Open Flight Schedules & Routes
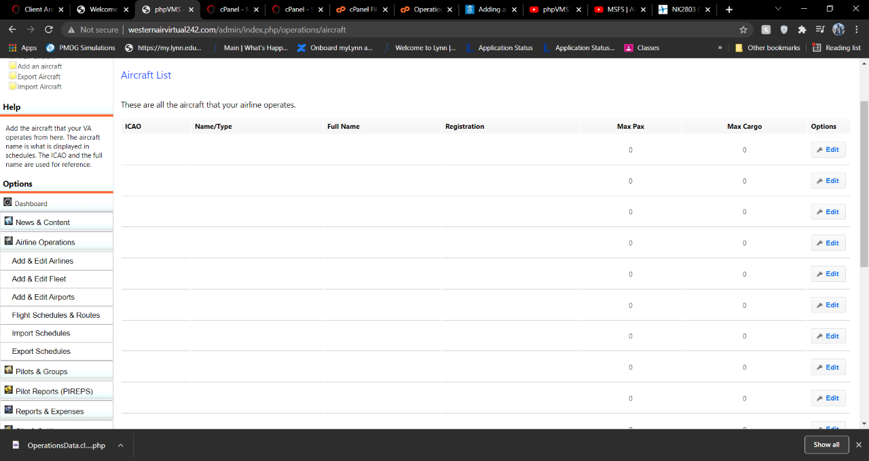Image resolution: width=869 pixels, height=461 pixels. [x=56, y=315]
